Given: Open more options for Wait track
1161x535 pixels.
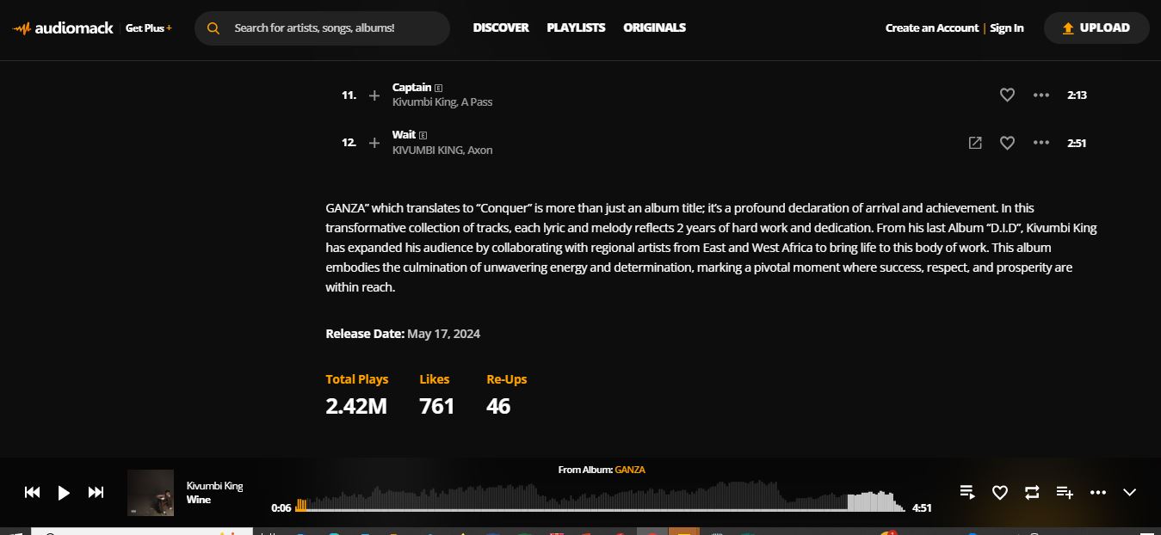Looking at the screenshot, I should click(1041, 143).
